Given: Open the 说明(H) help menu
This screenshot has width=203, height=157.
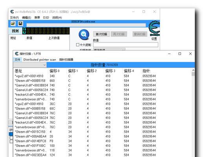Looking at the screenshot, I should click(57, 18).
